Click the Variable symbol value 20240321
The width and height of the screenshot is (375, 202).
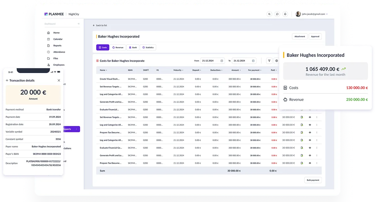(55, 132)
